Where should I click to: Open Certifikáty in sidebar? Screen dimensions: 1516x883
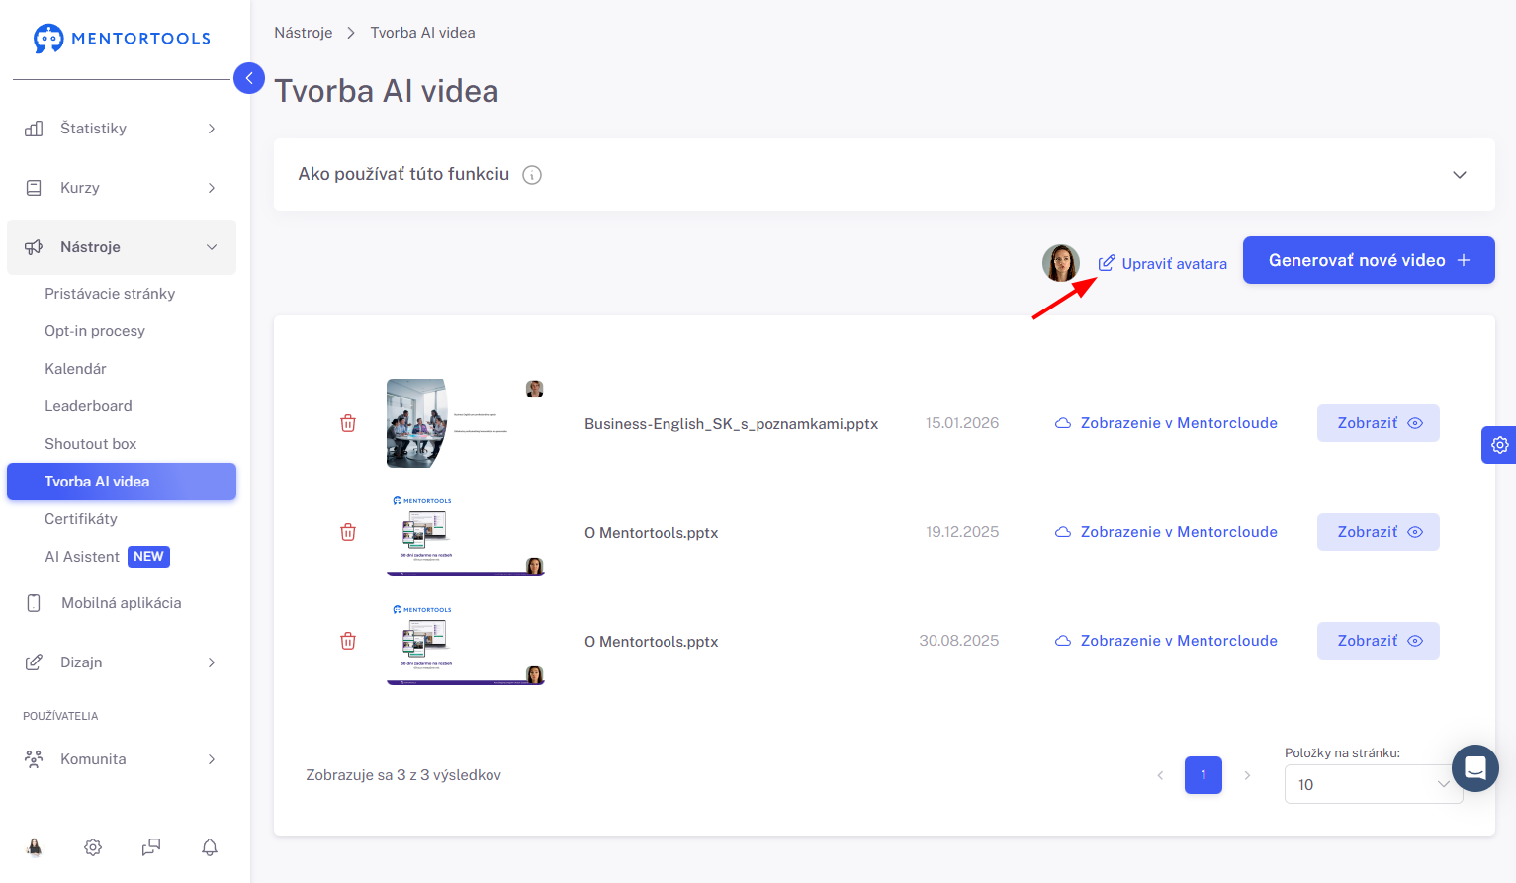(81, 519)
